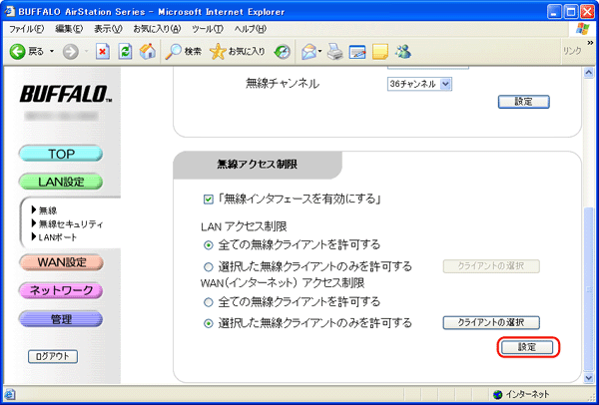The height and width of the screenshot is (405, 599).
Task: Open the Mail icon in toolbar
Action: [x=308, y=51]
